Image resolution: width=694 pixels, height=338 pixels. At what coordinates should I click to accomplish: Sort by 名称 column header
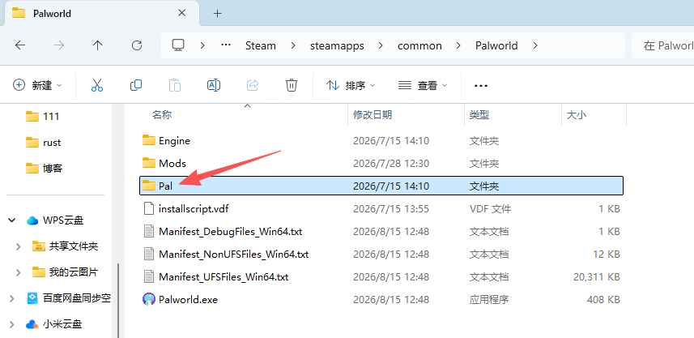click(x=162, y=115)
